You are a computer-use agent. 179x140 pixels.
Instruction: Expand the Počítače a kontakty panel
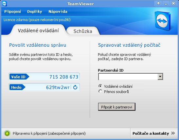pyautogui.click(x=154, y=133)
